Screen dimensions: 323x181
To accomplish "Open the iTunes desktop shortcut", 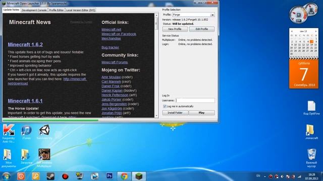I will (x=26, y=132).
